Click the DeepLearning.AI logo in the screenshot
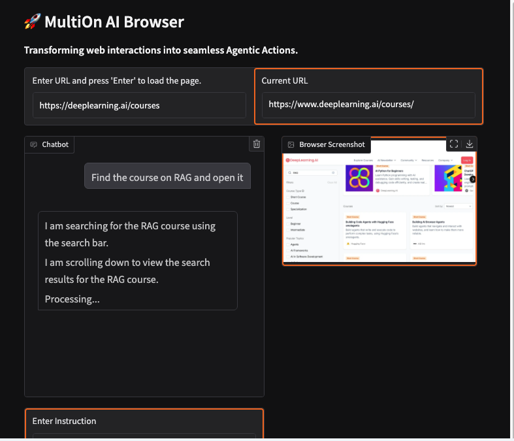The width and height of the screenshot is (514, 441). pos(302,160)
